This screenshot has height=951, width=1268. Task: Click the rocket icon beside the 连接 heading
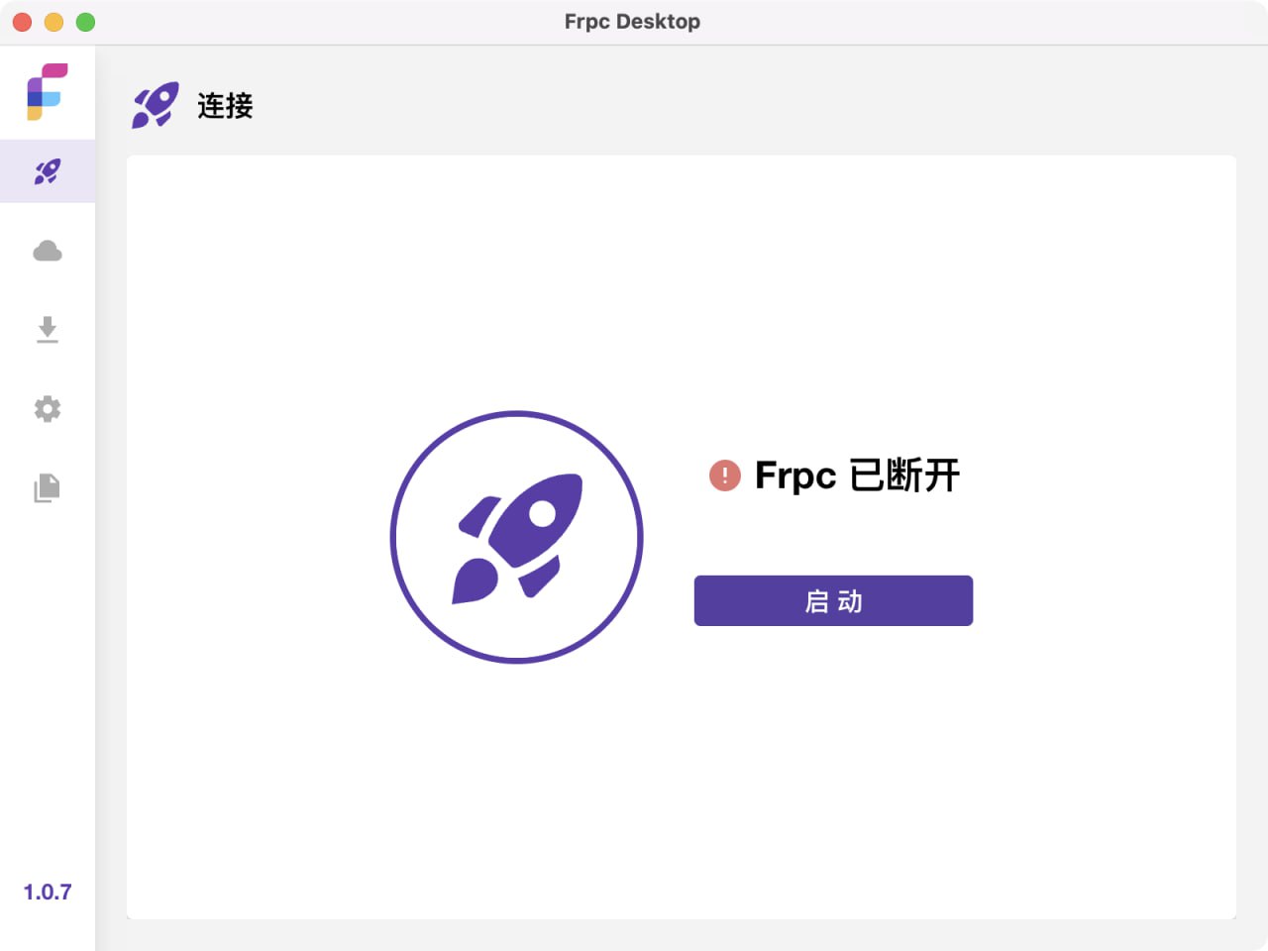point(155,103)
